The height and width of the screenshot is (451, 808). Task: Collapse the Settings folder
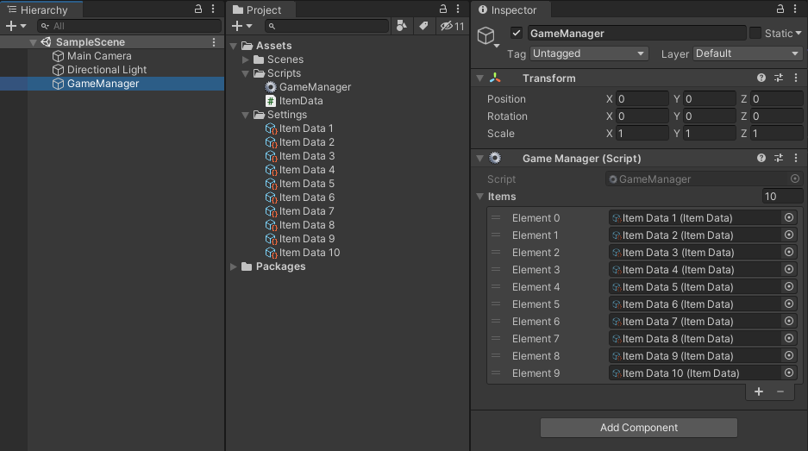point(245,115)
